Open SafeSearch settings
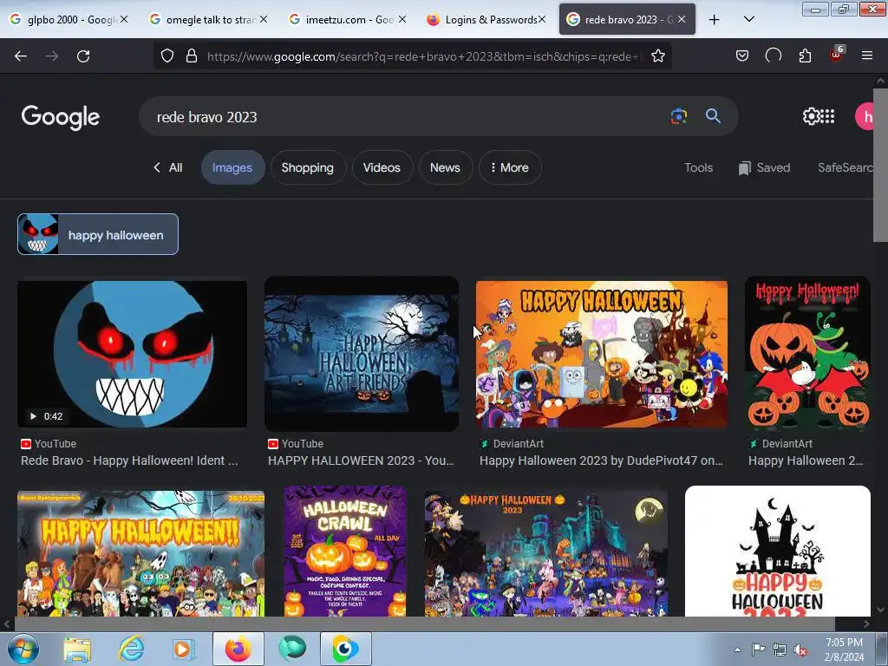The image size is (888, 666). tap(845, 167)
